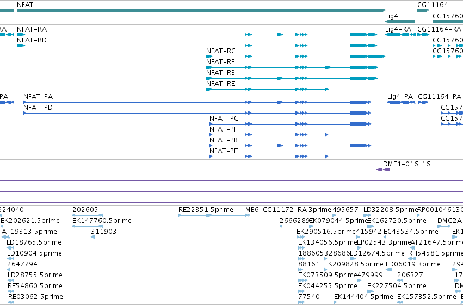463x305 pixels.
Task: Click the Lig4-PA protein label
Action: (400, 97)
